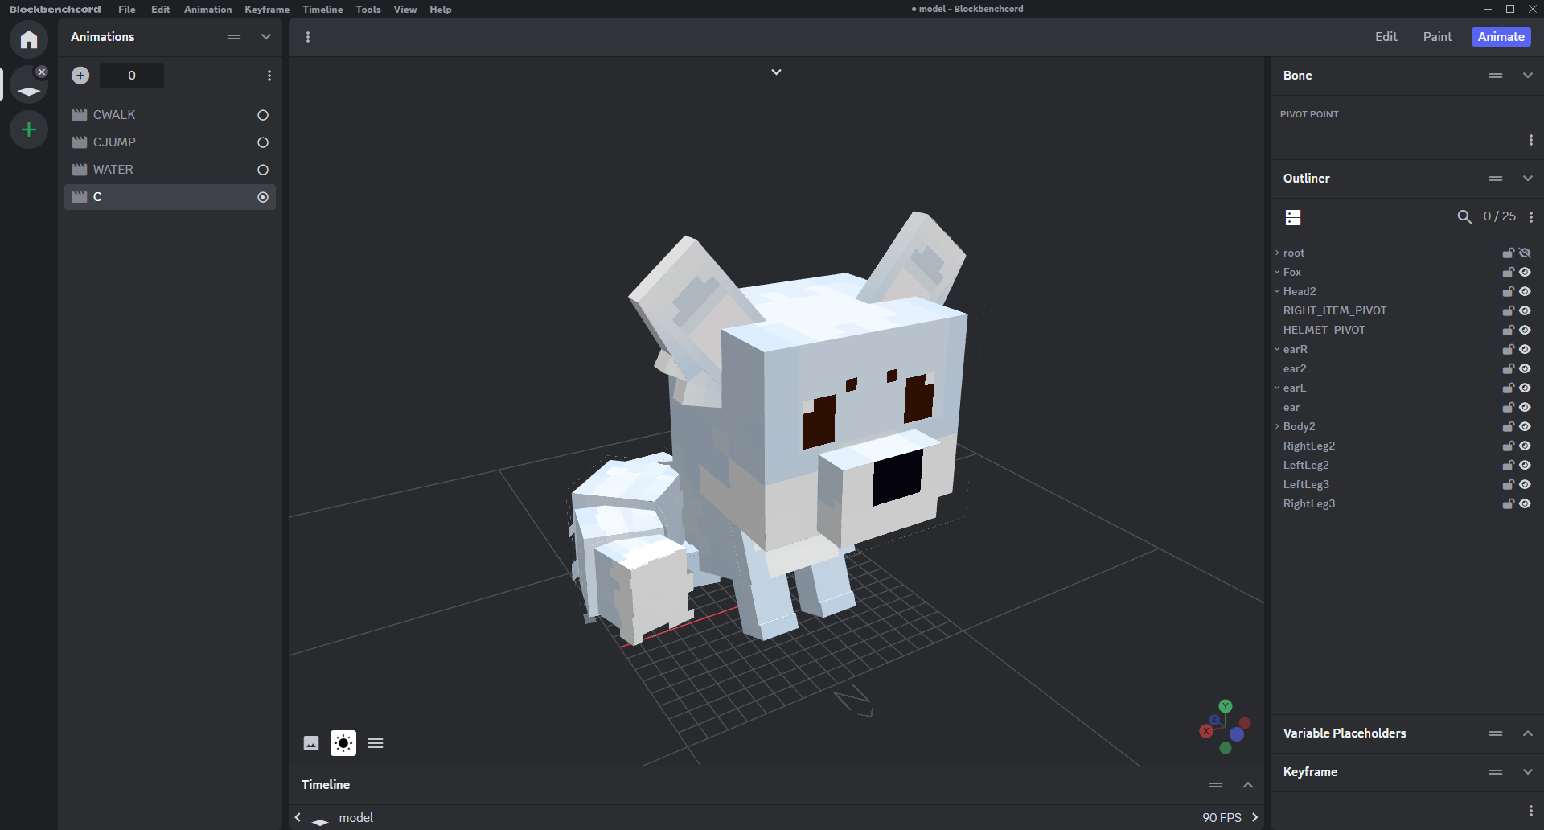The width and height of the screenshot is (1544, 830).
Task: Click the animation number input field
Action: (132, 76)
